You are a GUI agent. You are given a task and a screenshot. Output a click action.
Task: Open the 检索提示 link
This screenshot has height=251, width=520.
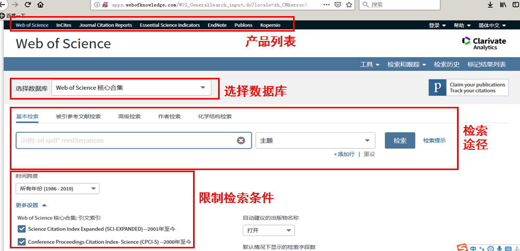434,141
